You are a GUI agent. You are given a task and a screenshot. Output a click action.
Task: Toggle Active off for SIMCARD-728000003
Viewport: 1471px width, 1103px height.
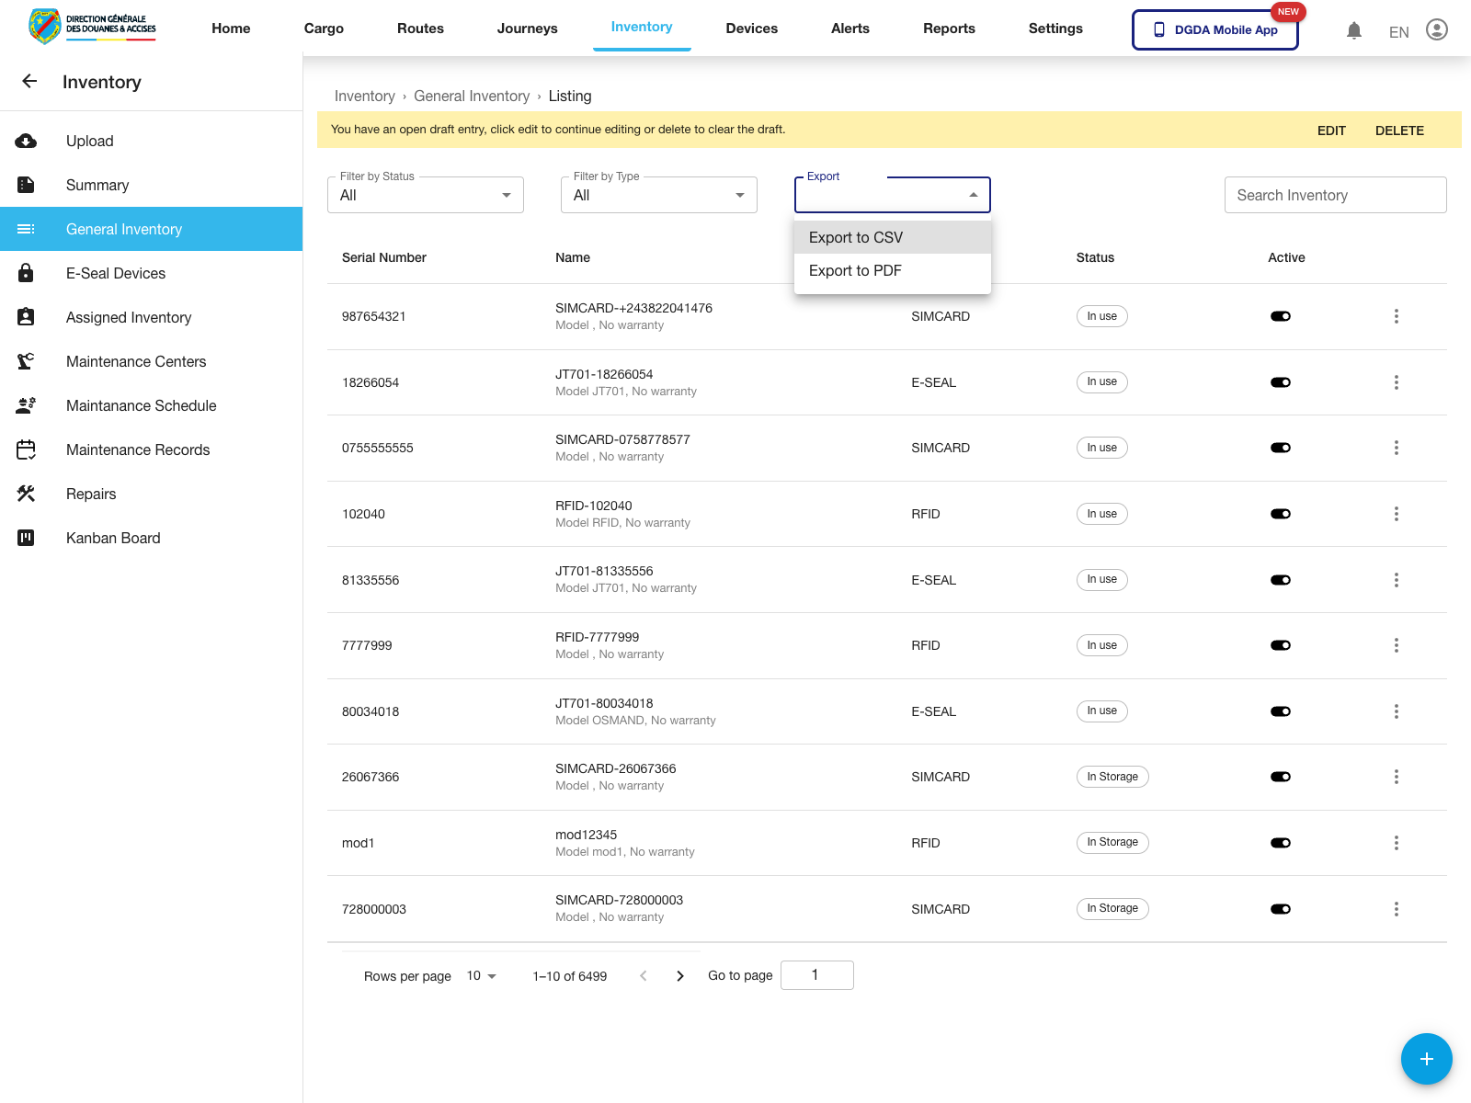pos(1281,908)
